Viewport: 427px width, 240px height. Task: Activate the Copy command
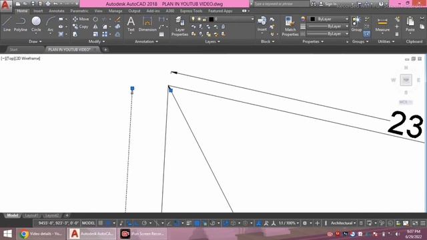point(80,27)
